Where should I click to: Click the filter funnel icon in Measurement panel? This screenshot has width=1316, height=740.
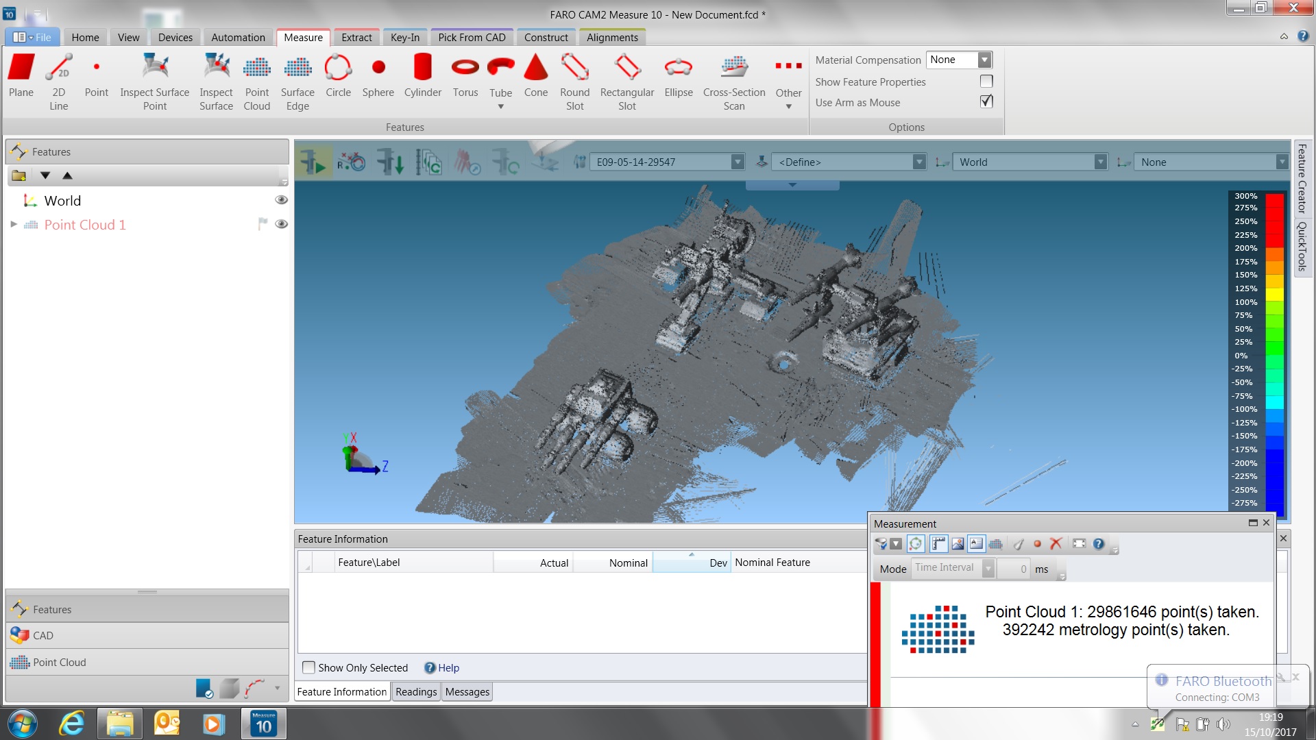click(881, 544)
